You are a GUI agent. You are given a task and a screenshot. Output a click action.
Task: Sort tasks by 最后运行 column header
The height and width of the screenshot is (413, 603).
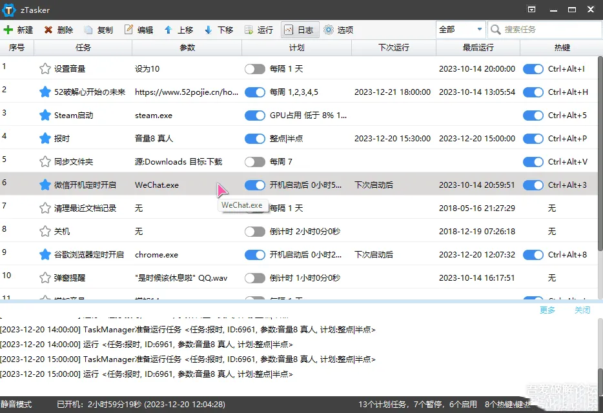click(478, 48)
